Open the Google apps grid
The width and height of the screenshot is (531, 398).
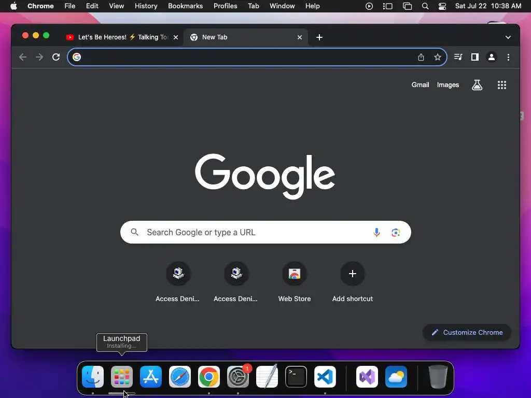tap(502, 85)
